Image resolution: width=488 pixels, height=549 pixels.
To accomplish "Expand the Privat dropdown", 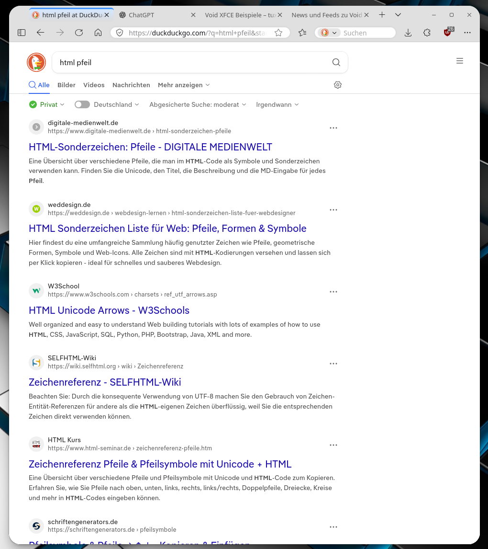I will tap(47, 104).
